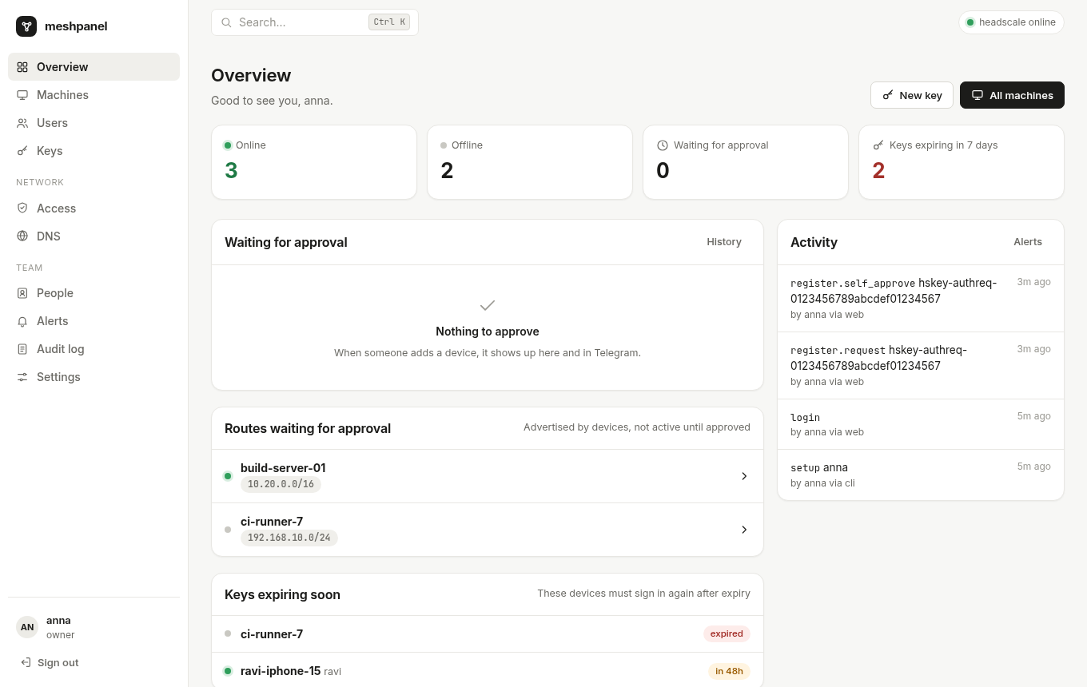Click the AN user avatar
Image resolution: width=1087 pixels, height=687 pixels.
(x=27, y=627)
